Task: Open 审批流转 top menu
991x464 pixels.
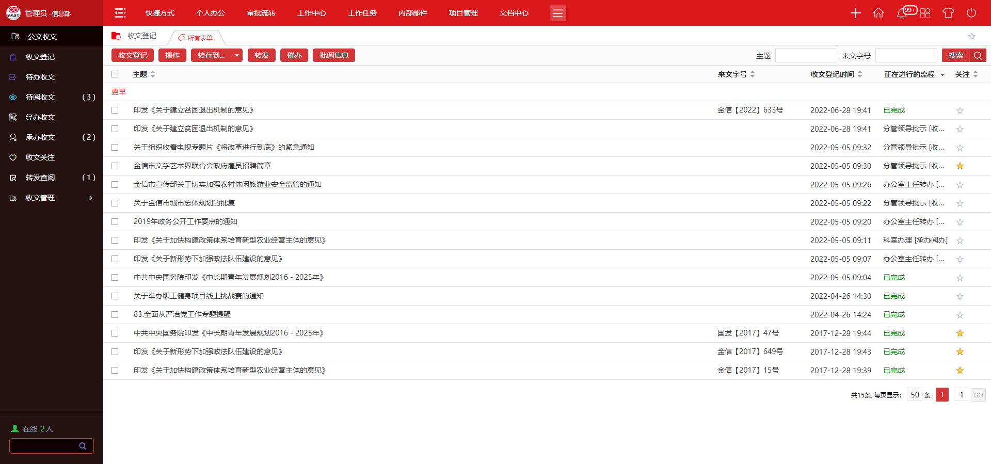Action: (x=261, y=13)
